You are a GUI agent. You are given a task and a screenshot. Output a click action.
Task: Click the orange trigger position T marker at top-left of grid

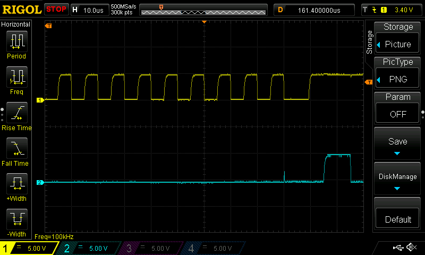[x=48, y=25]
